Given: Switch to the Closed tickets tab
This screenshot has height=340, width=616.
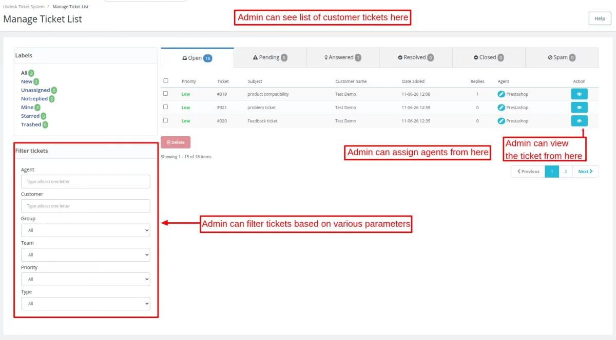Looking at the screenshot, I should [x=489, y=57].
